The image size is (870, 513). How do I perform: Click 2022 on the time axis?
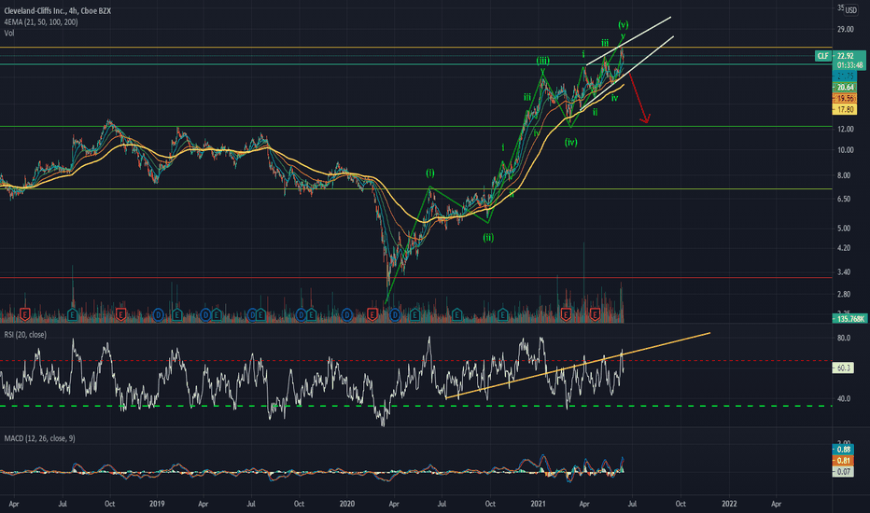729,504
